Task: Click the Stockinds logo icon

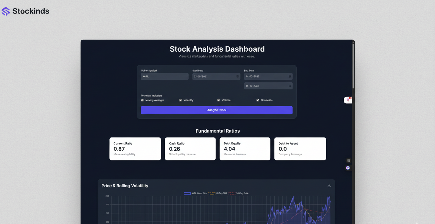Action: (x=6, y=11)
